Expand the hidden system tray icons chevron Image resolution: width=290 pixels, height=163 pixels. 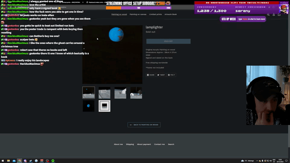pyautogui.click(x=257, y=161)
